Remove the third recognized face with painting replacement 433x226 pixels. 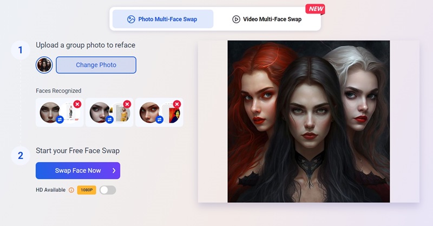click(177, 104)
